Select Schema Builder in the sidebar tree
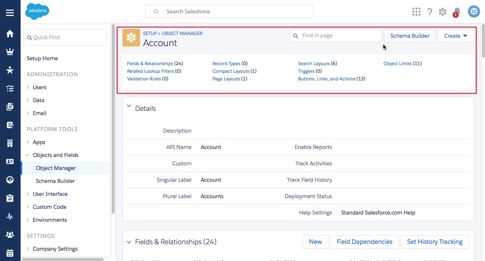Screen dimensions: 485x261 click(55, 181)
